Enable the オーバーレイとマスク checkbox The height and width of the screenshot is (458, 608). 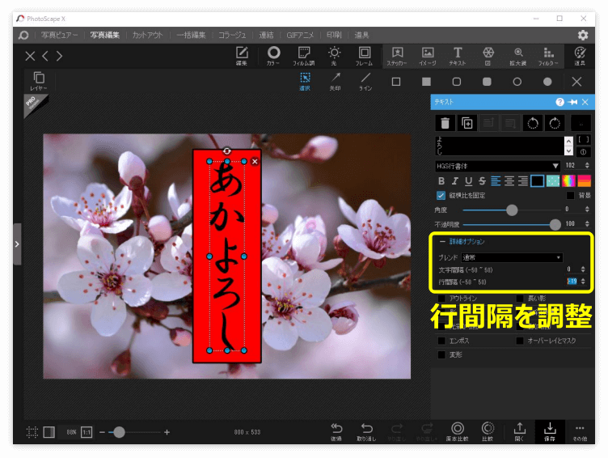coord(520,341)
